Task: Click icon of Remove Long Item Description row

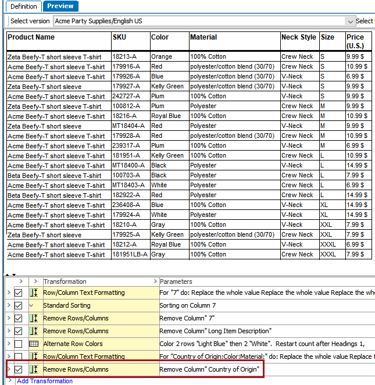Action: point(33,331)
